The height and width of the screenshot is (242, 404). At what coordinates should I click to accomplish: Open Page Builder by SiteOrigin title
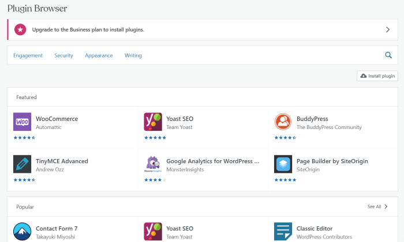pos(332,161)
